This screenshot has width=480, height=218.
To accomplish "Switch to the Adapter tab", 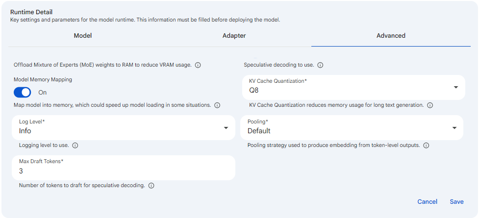I will tap(234, 36).
